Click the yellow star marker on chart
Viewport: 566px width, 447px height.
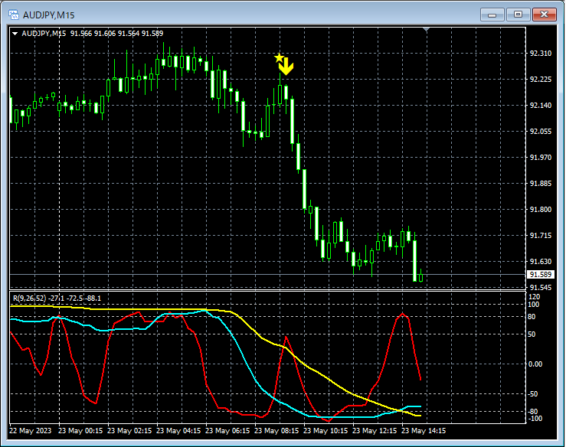coord(279,57)
